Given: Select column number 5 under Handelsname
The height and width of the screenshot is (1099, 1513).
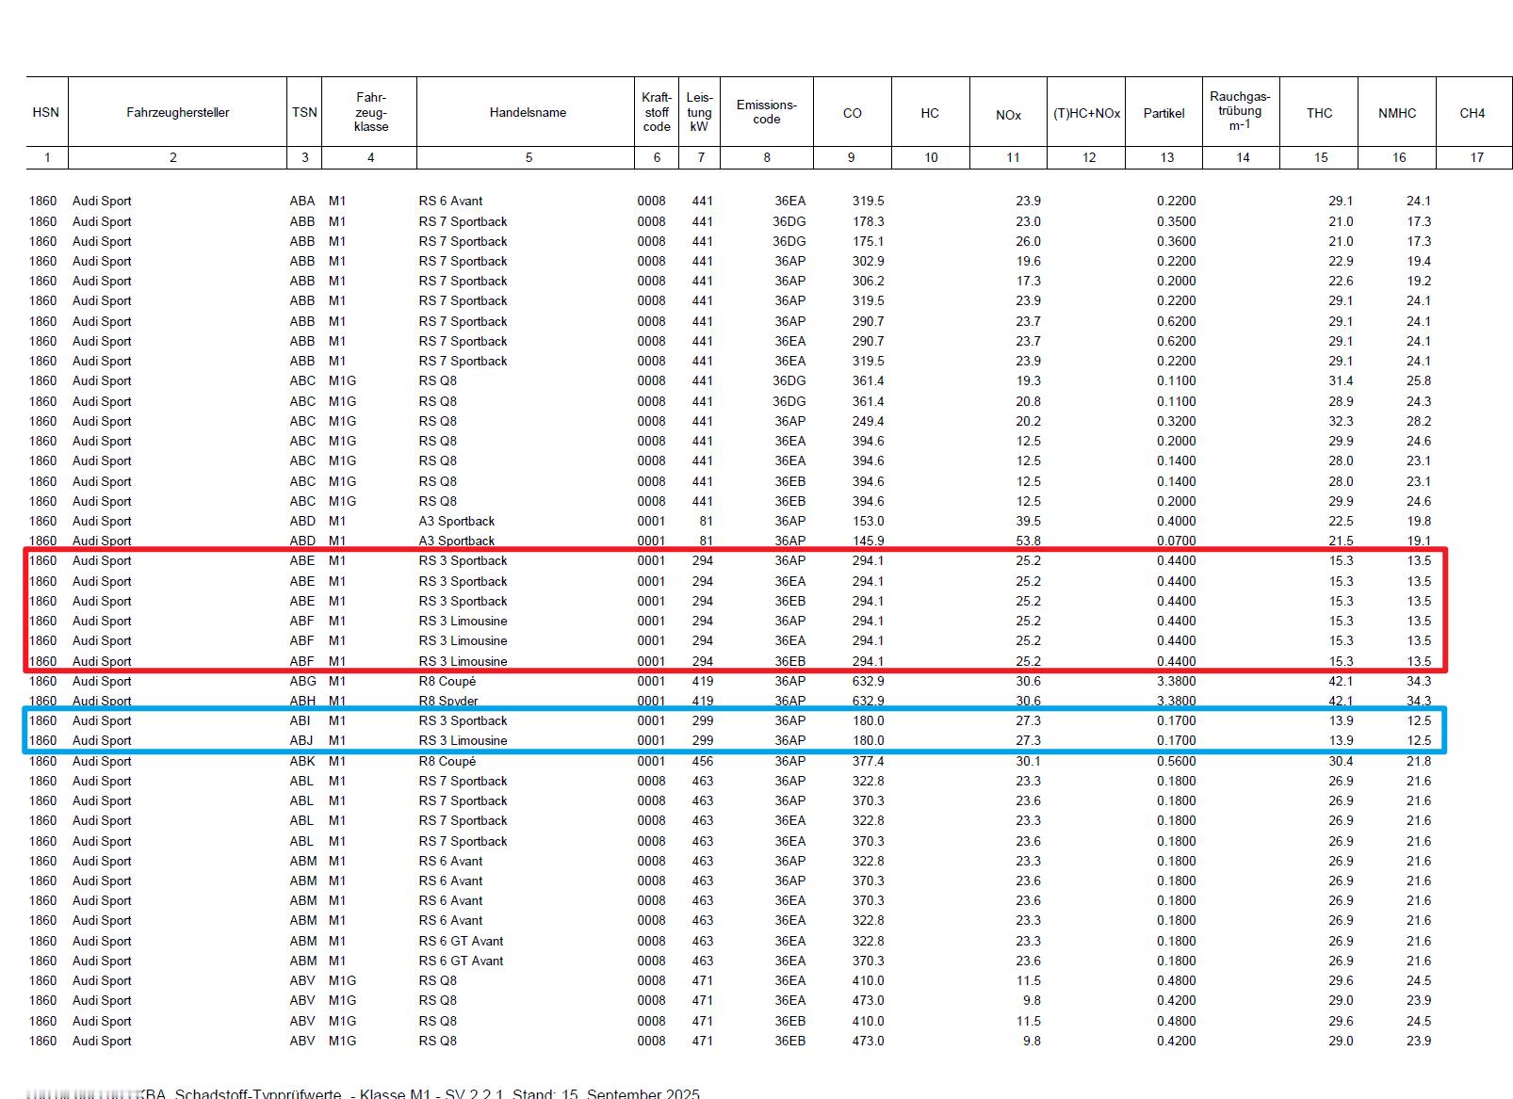Looking at the screenshot, I should 529,157.
